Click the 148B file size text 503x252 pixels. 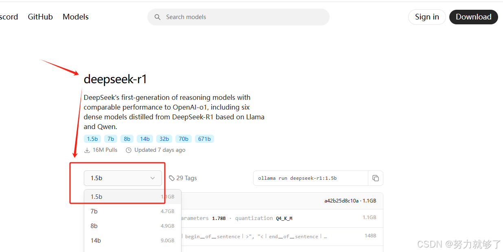(x=370, y=236)
